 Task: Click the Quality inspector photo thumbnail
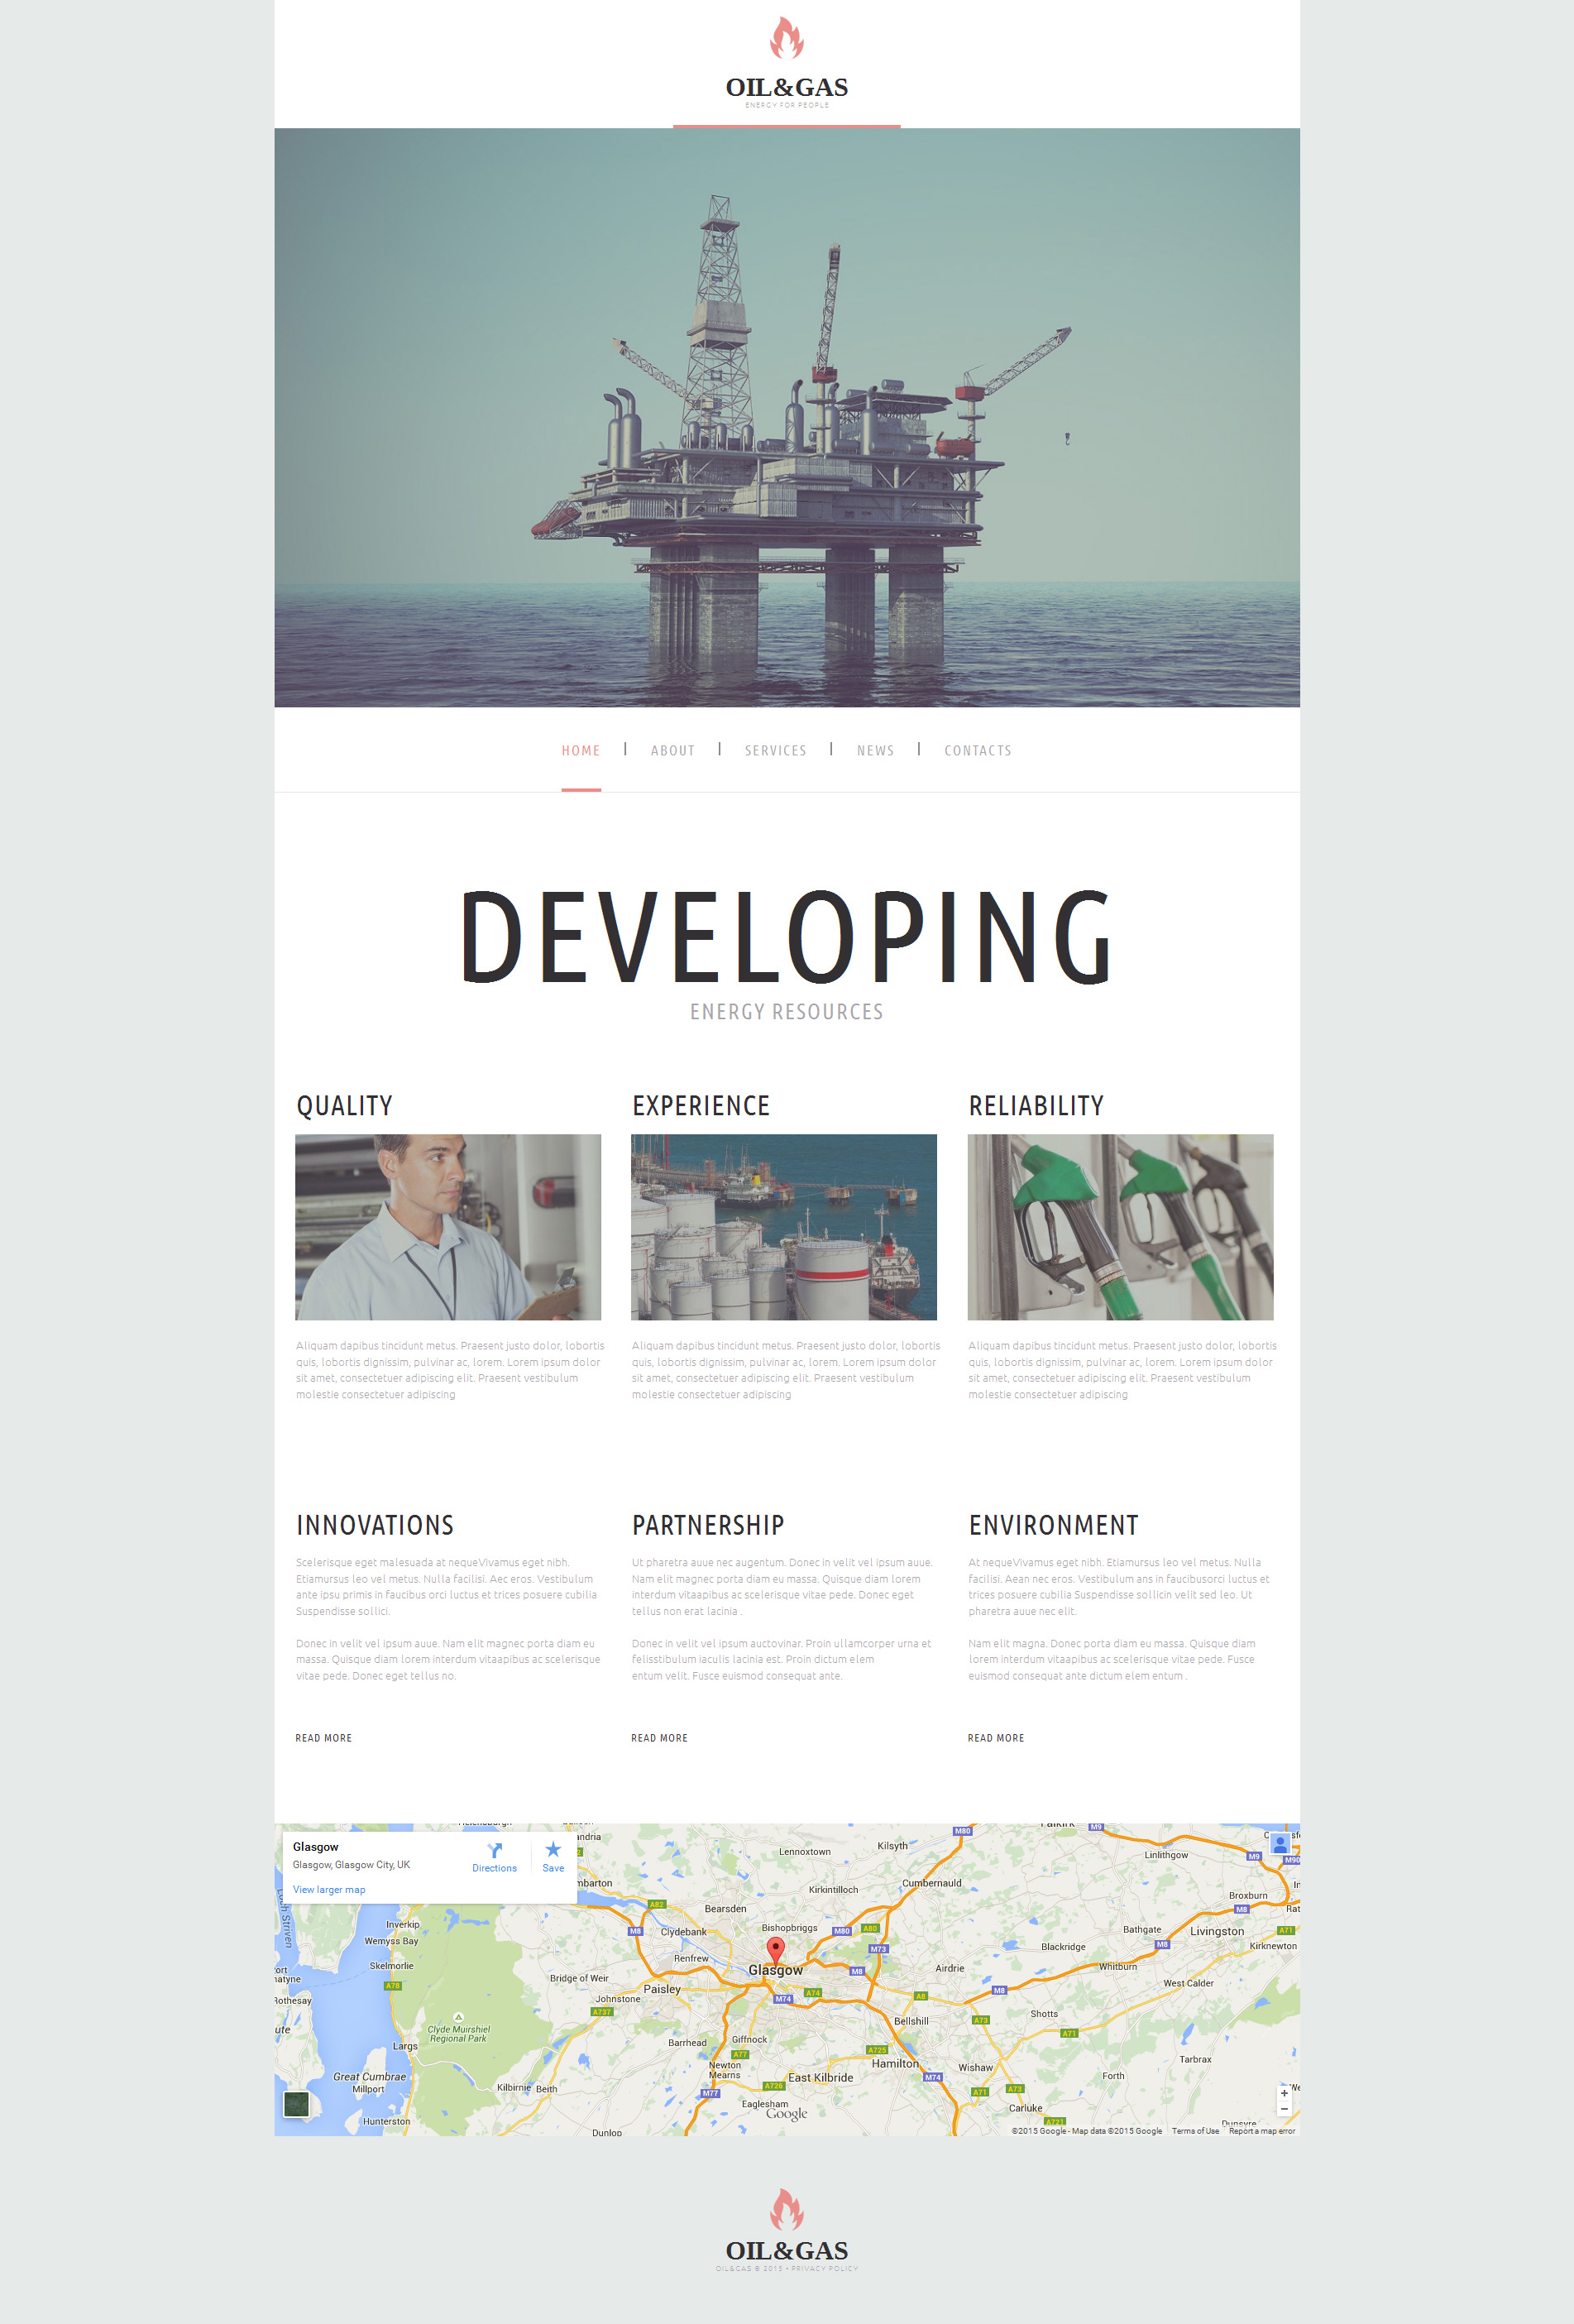[448, 1227]
